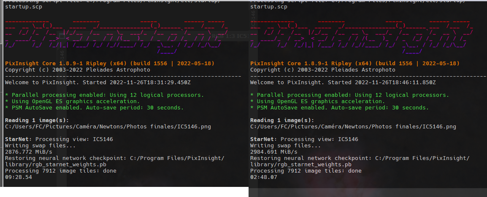487x197 pixels.
Task: Click 'Using OpenGL ES graphics acceleration' in left console
Action: click(72, 101)
